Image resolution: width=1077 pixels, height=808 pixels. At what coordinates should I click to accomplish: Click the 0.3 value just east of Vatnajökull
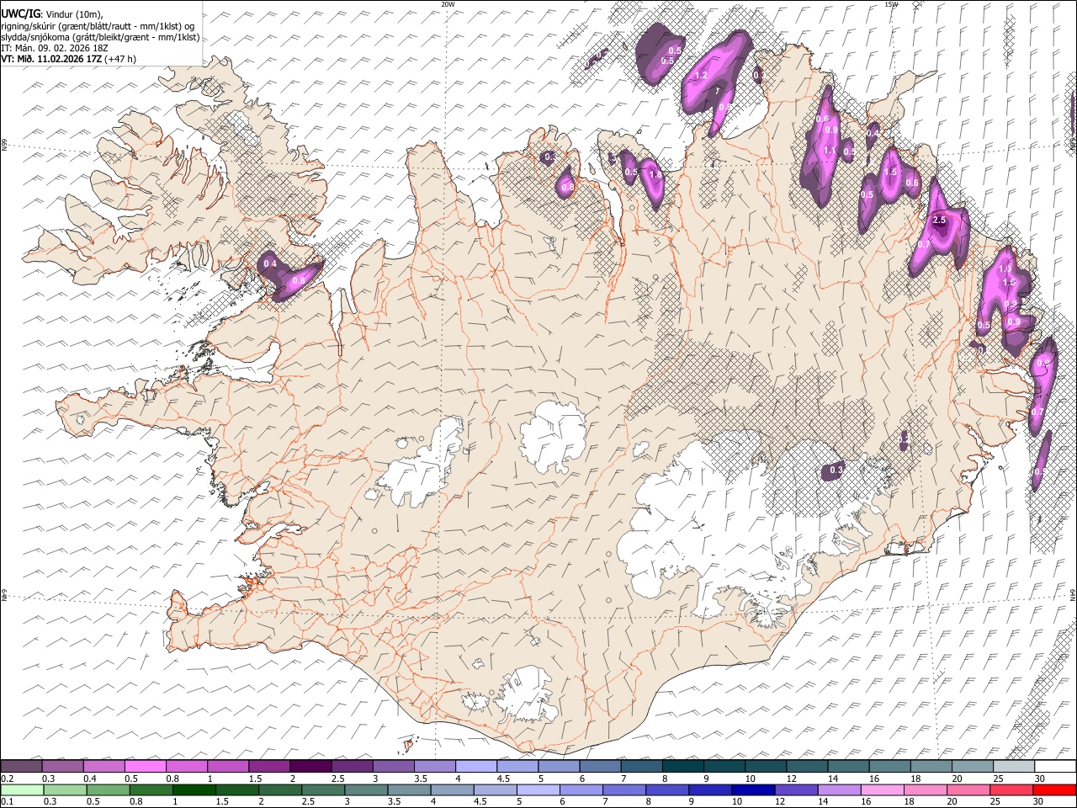tap(836, 470)
